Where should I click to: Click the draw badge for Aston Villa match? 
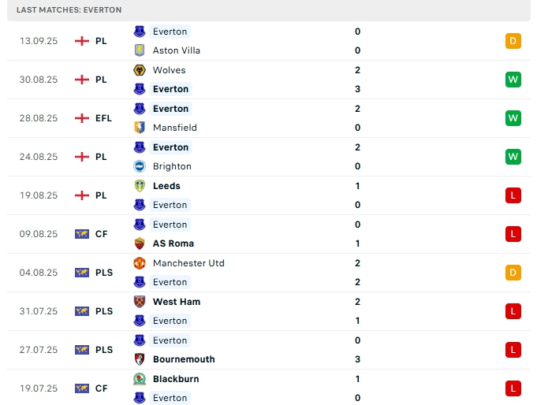(x=513, y=41)
